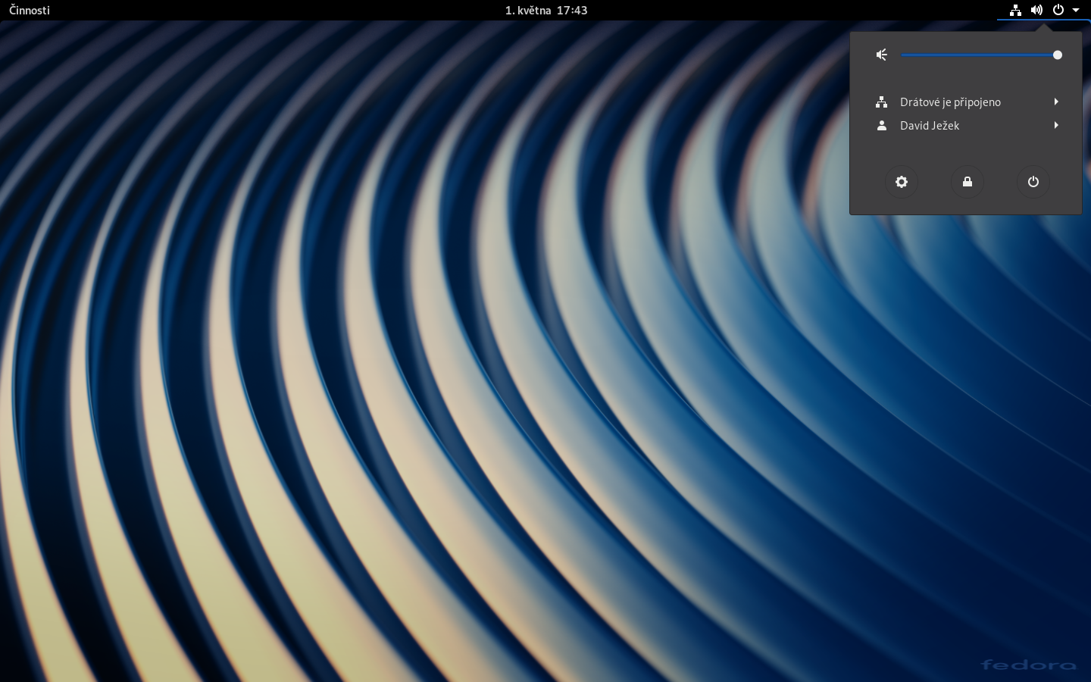1091x682 pixels.
Task: Open the Činnosti overview
Action: (x=29, y=10)
